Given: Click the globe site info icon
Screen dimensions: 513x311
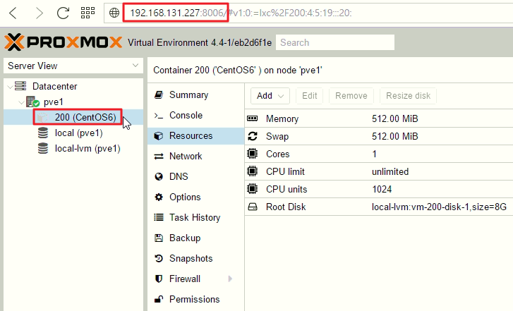Looking at the screenshot, I should pos(114,13).
